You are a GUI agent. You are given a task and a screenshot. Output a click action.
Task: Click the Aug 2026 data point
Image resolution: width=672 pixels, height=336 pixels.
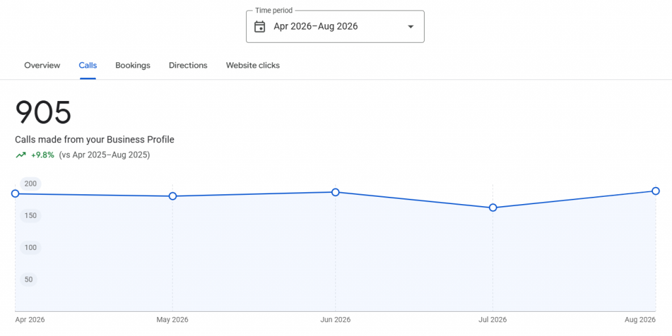tap(656, 191)
